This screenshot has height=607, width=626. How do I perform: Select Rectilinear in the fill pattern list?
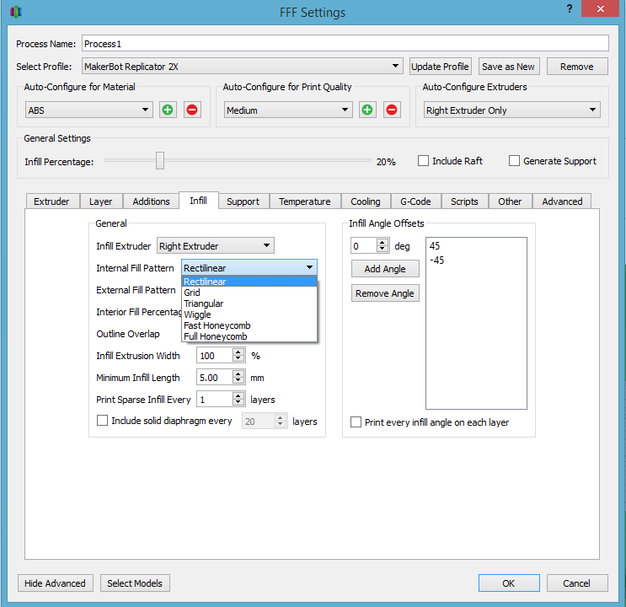249,282
